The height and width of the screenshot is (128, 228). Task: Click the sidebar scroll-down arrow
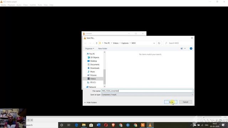click(x=104, y=86)
